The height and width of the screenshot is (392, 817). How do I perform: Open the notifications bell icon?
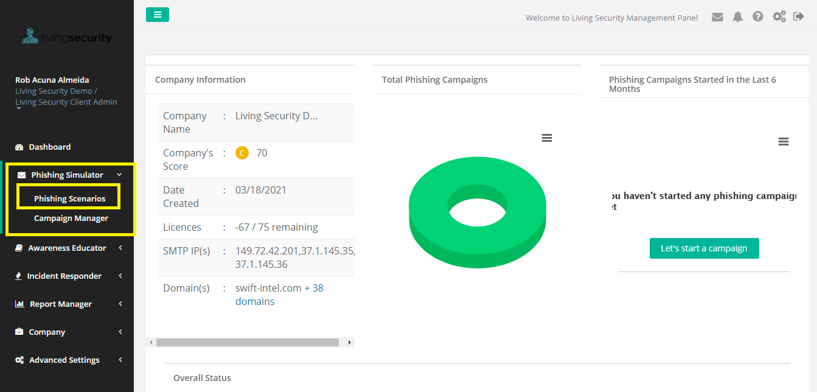(x=738, y=17)
